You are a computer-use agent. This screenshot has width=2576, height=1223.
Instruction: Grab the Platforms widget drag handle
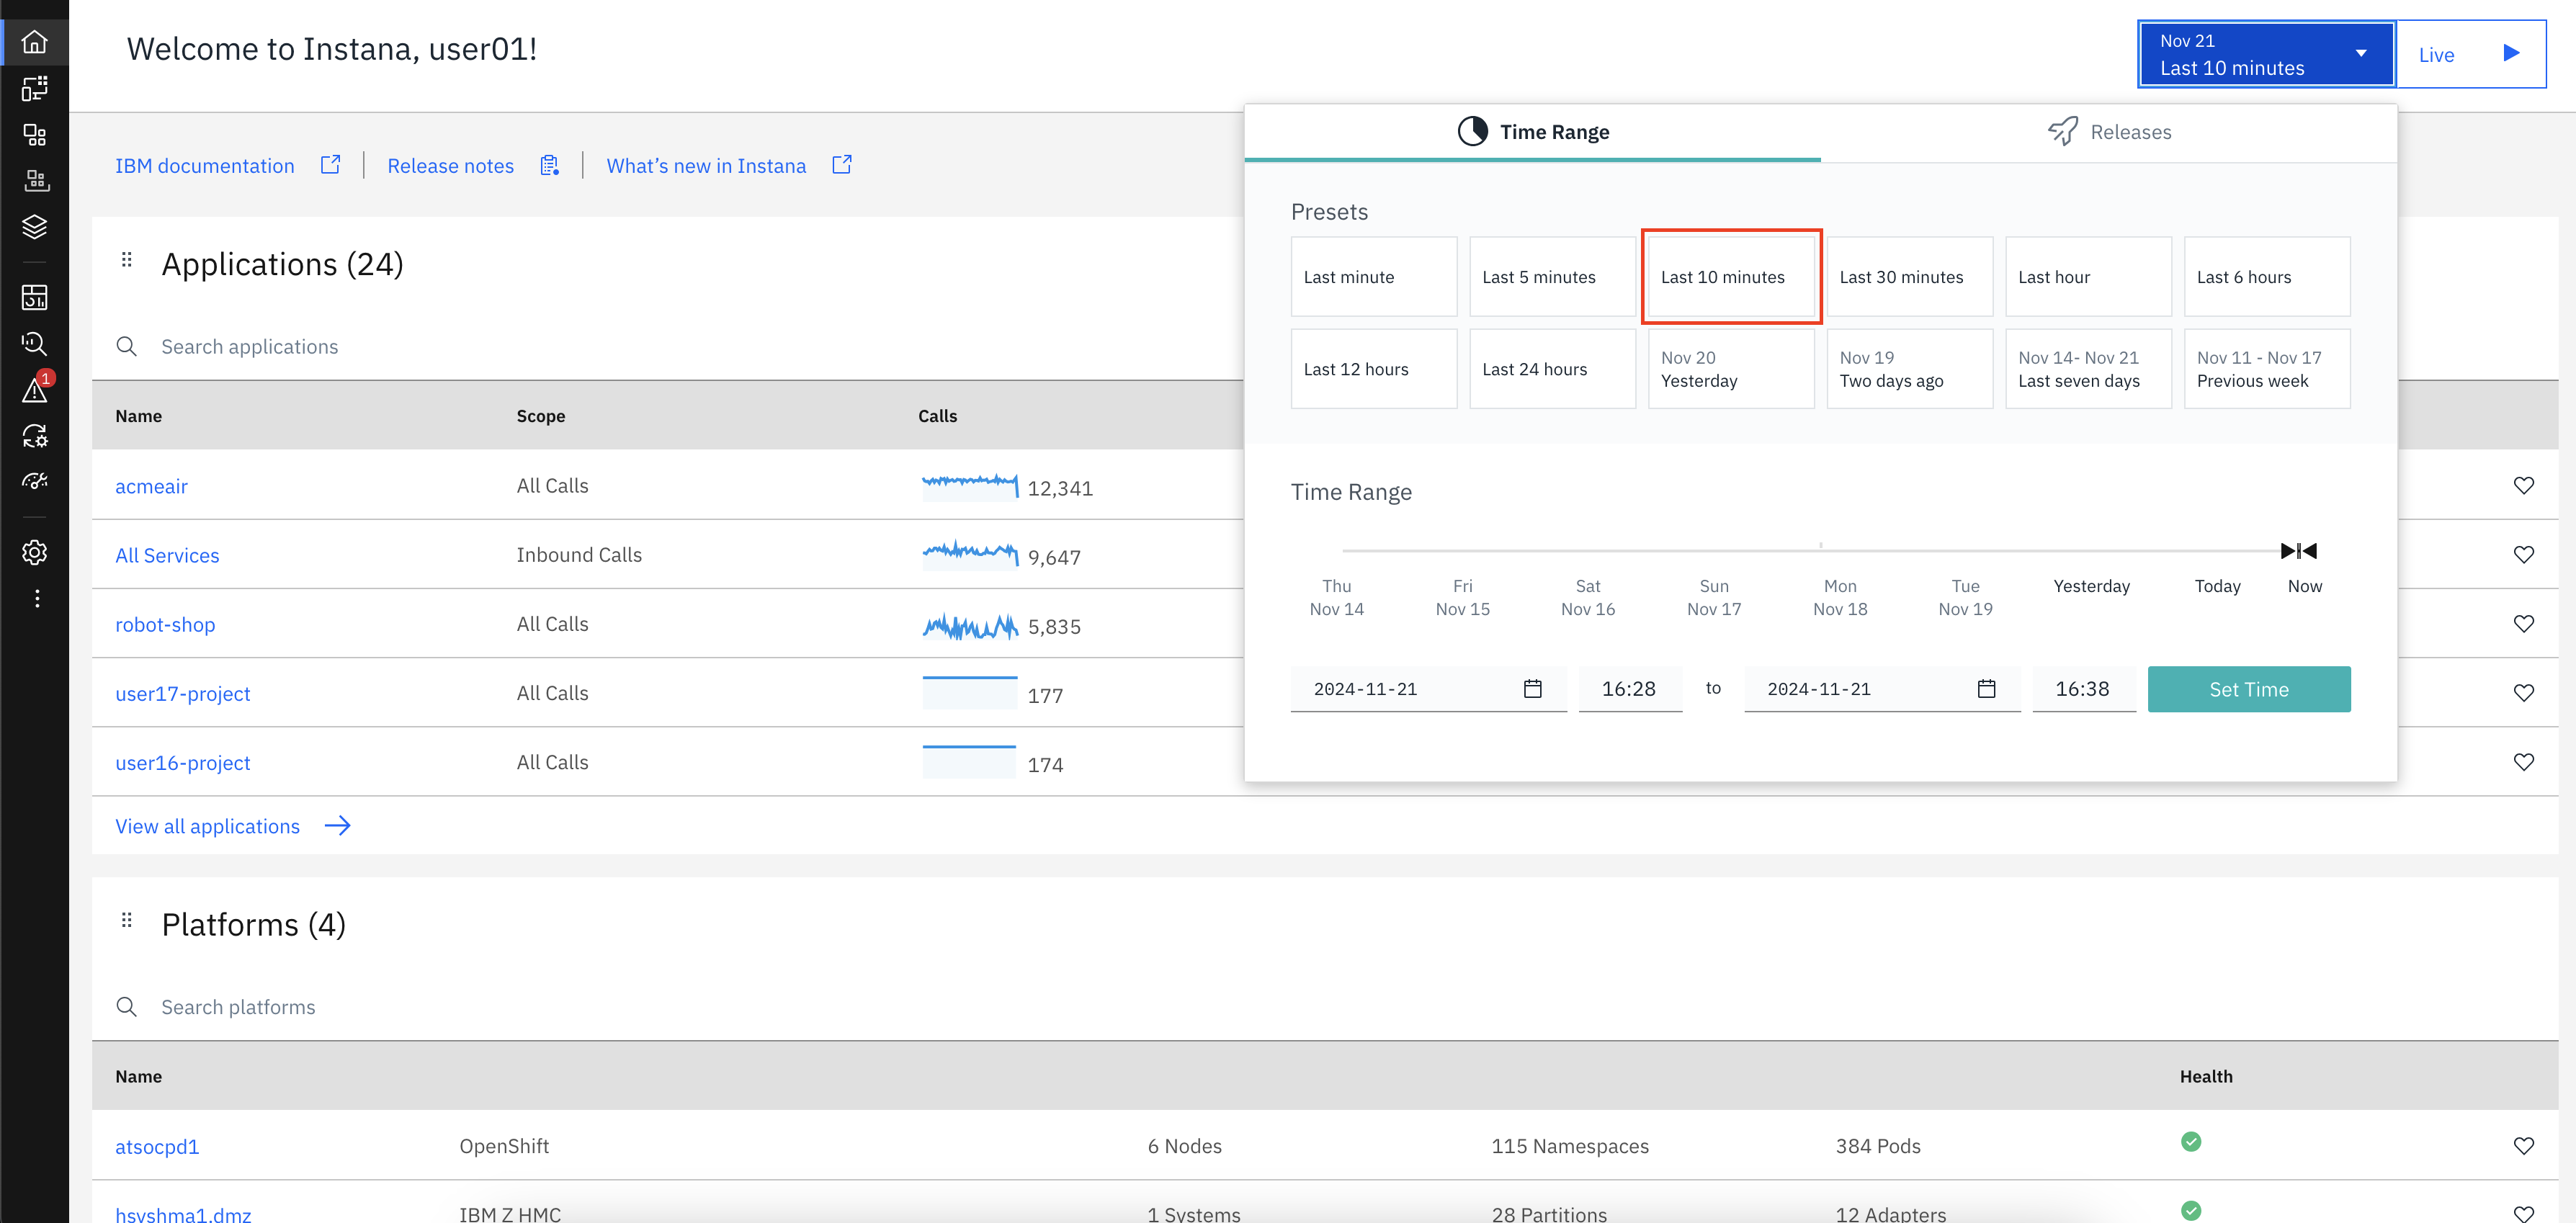pos(127,920)
